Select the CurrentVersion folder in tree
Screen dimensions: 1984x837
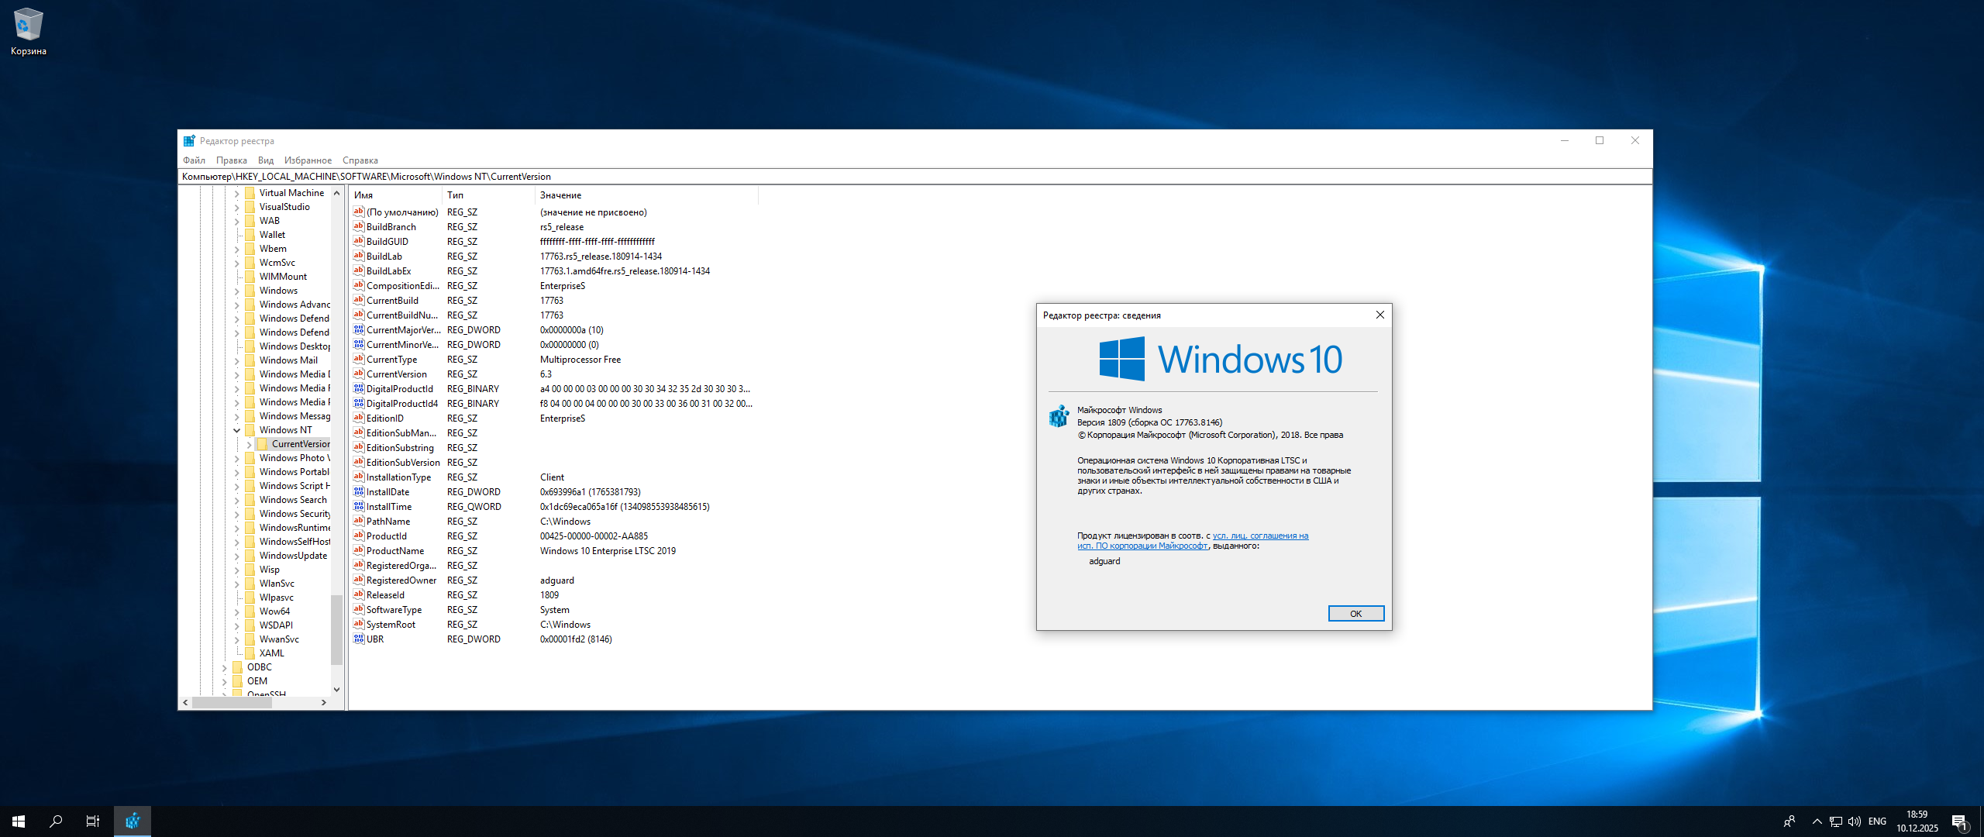coord(300,444)
